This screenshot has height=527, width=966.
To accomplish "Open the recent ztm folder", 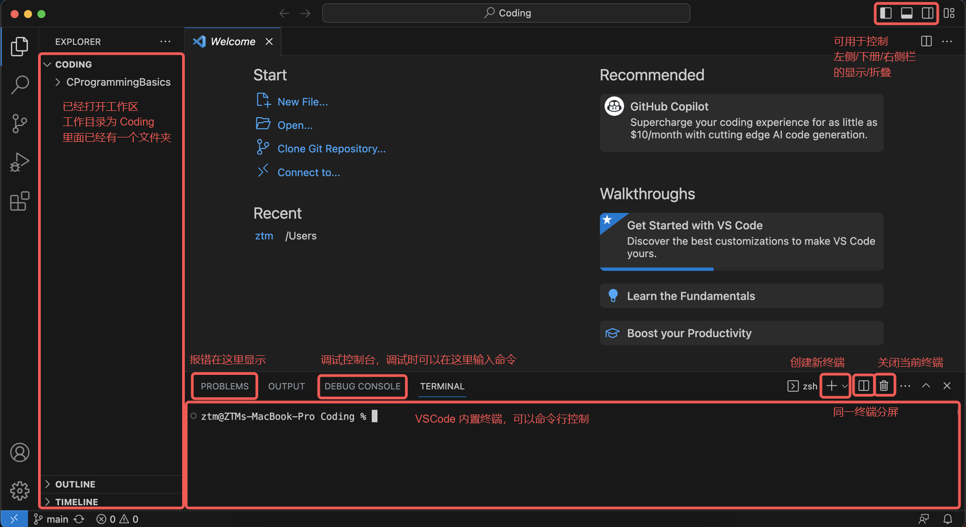I will [264, 236].
